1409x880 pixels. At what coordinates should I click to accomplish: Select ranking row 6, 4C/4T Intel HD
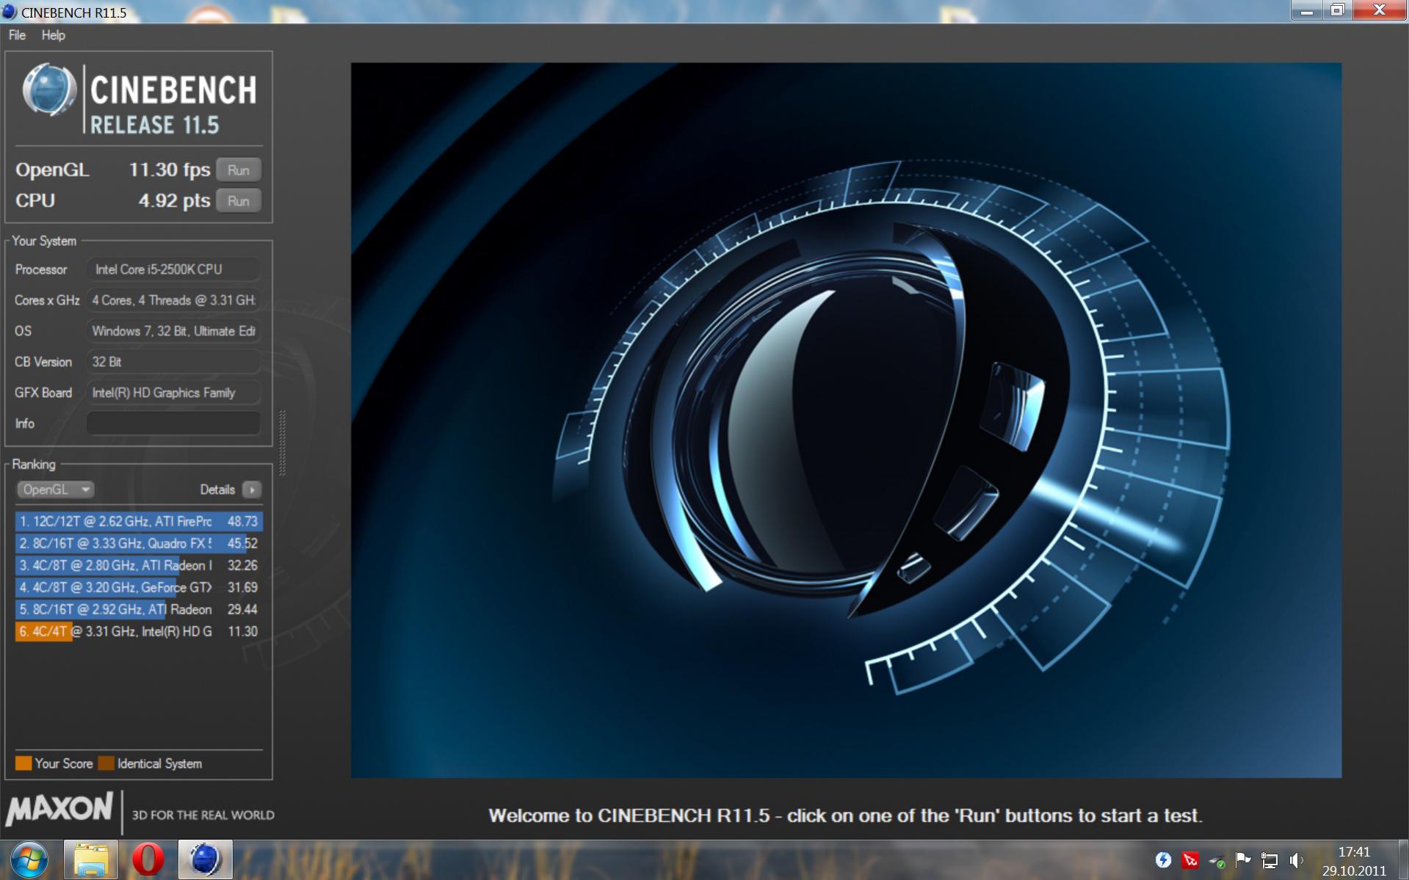pos(139,631)
